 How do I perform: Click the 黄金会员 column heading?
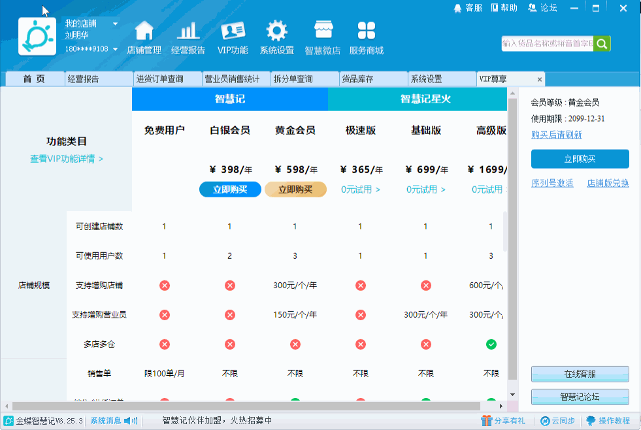(295, 131)
